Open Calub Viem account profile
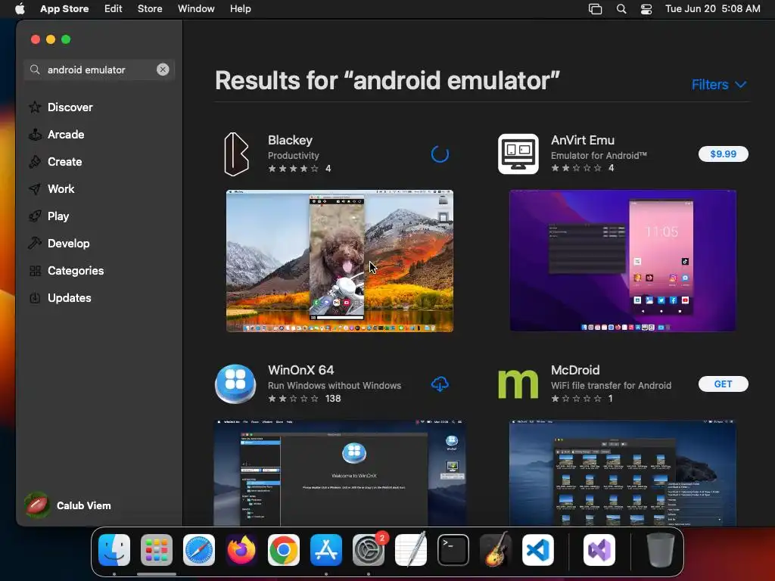Image resolution: width=775 pixels, height=581 pixels. [x=68, y=505]
